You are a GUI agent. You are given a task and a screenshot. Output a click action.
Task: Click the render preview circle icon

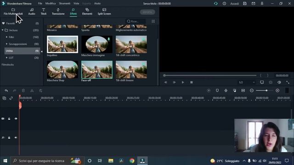click(209, 91)
